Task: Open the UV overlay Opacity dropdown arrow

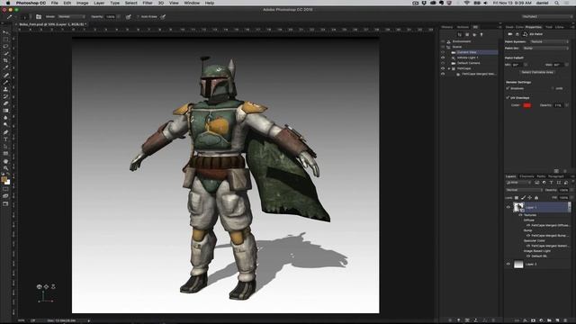Action: (567, 105)
